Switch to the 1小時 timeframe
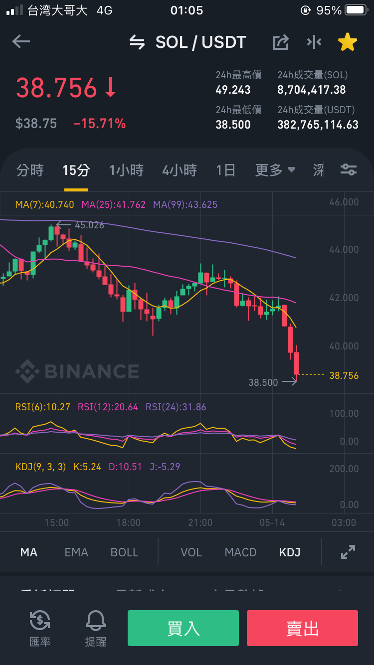The height and width of the screenshot is (665, 374). click(x=127, y=170)
